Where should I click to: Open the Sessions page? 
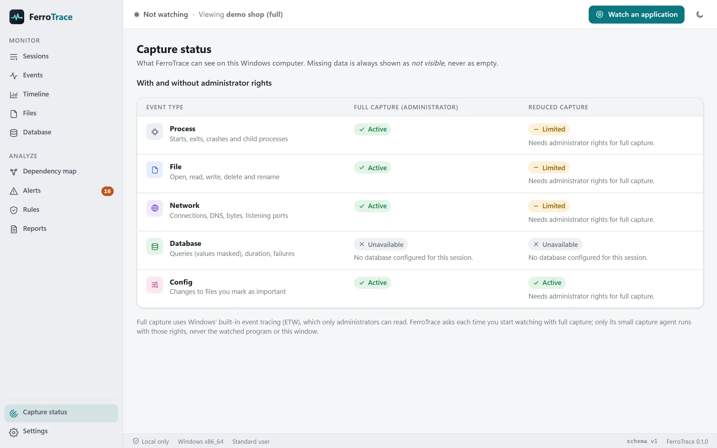[x=61, y=56]
